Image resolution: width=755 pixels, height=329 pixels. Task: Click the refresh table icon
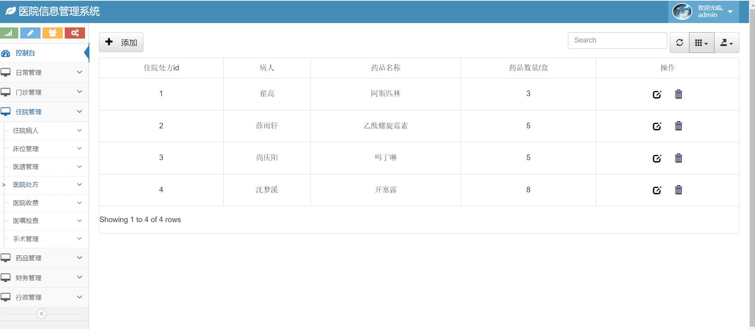[679, 43]
